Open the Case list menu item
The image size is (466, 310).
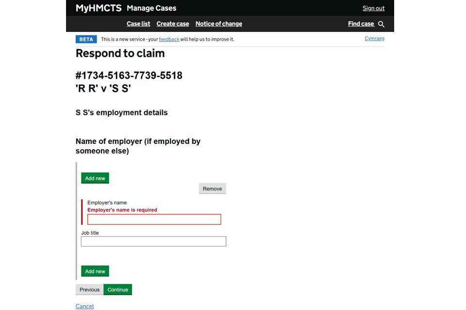(138, 24)
